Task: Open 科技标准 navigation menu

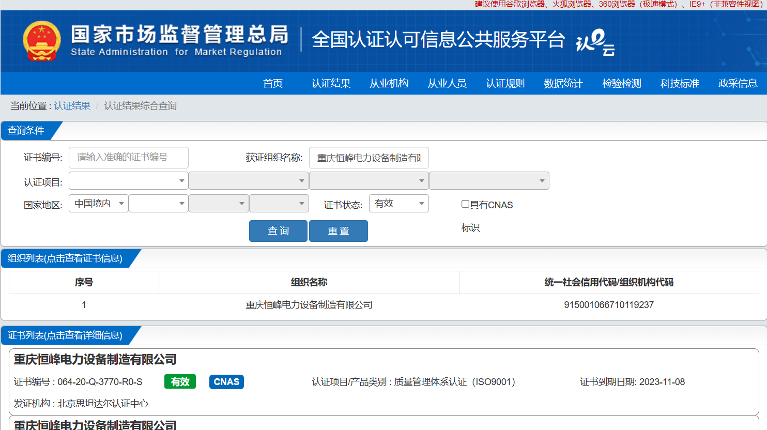Action: coord(680,83)
